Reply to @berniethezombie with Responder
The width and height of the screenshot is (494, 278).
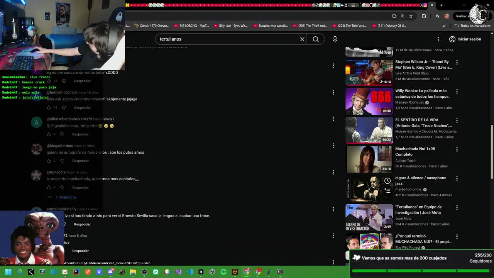coord(82,108)
